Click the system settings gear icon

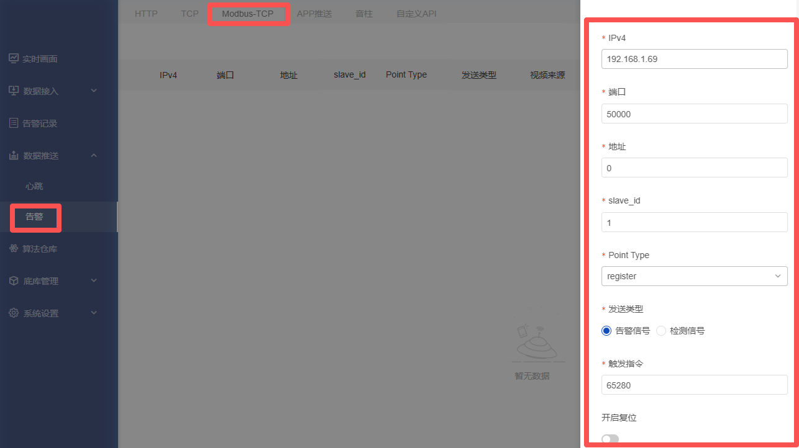click(x=14, y=313)
